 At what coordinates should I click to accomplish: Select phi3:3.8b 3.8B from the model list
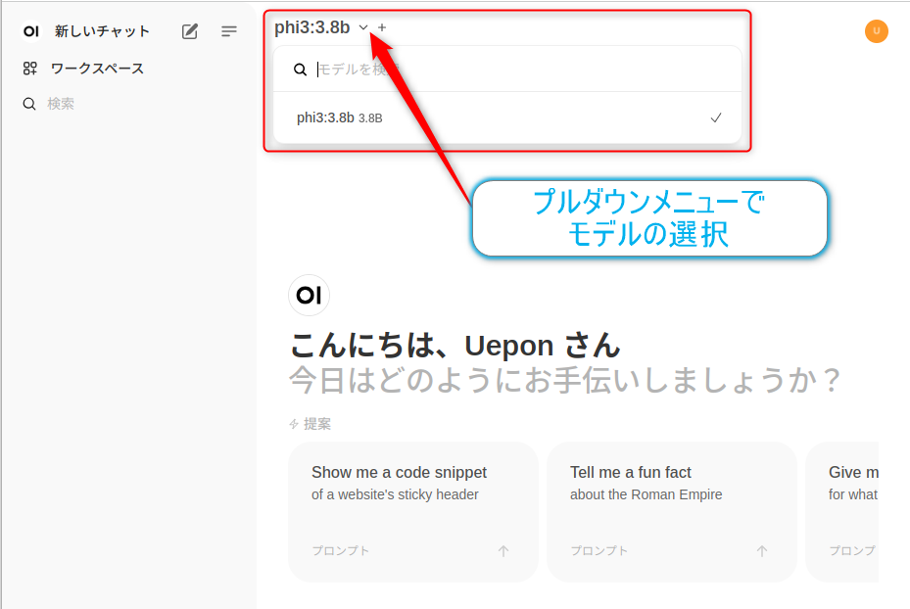[507, 117]
